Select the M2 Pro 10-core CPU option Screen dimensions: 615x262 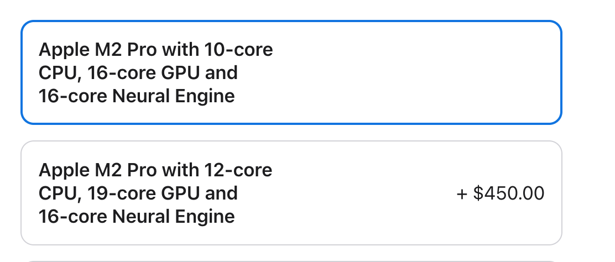[291, 73]
